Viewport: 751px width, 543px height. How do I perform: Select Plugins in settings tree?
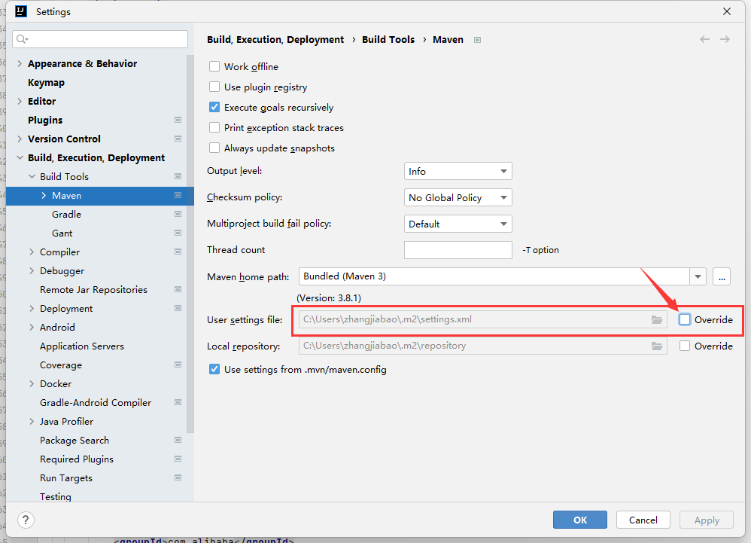click(45, 120)
